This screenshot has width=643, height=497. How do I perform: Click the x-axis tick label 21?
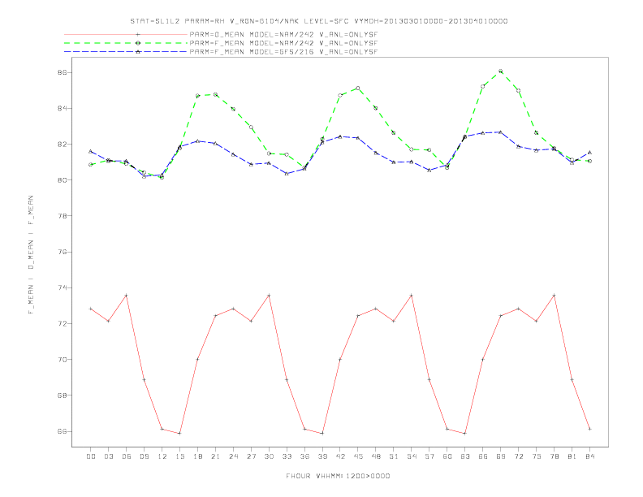[215, 456]
